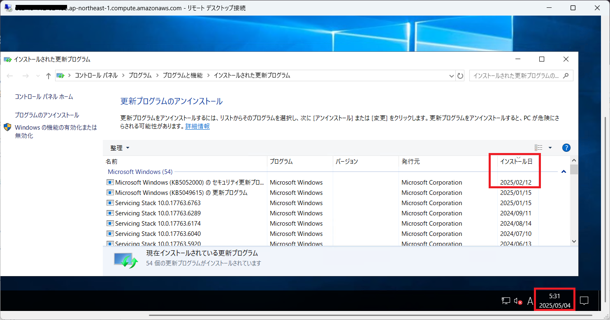Go up one level with the up arrow
This screenshot has width=610, height=320.
(49, 76)
